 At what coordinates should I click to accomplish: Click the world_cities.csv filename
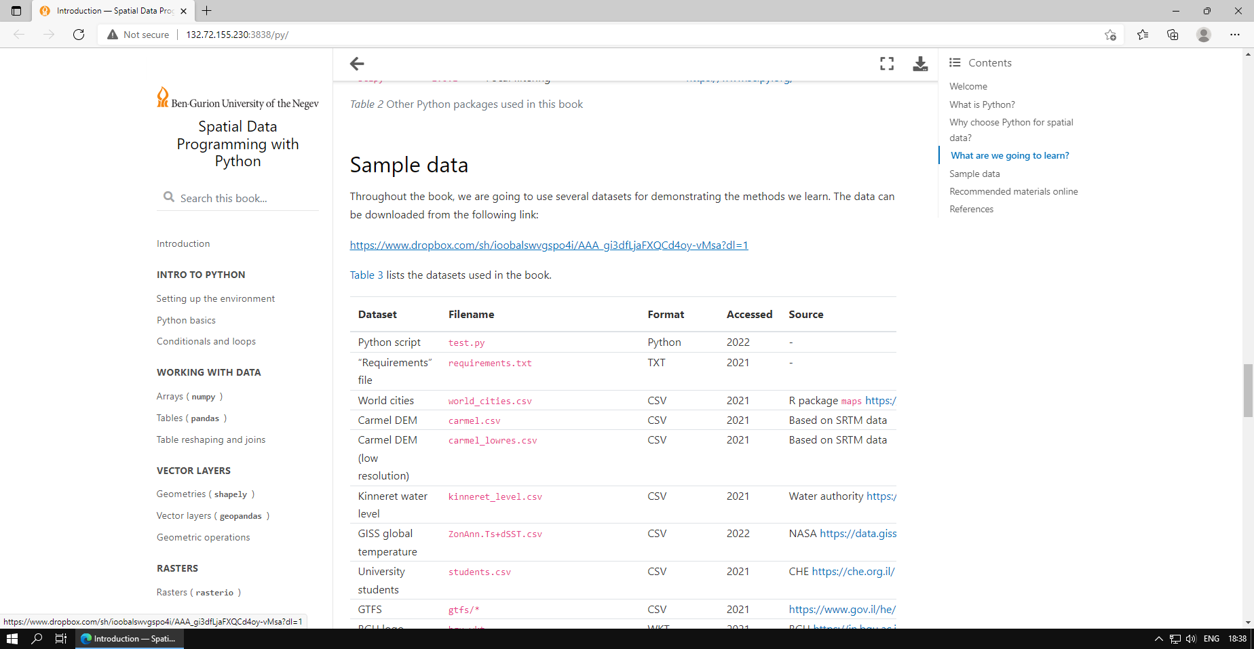point(490,401)
